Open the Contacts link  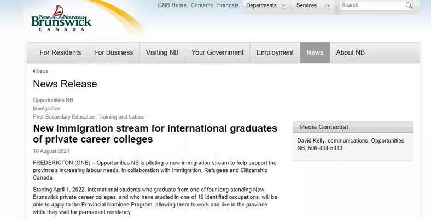202,5
